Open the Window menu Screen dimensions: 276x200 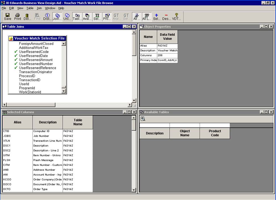(x=50, y=8)
